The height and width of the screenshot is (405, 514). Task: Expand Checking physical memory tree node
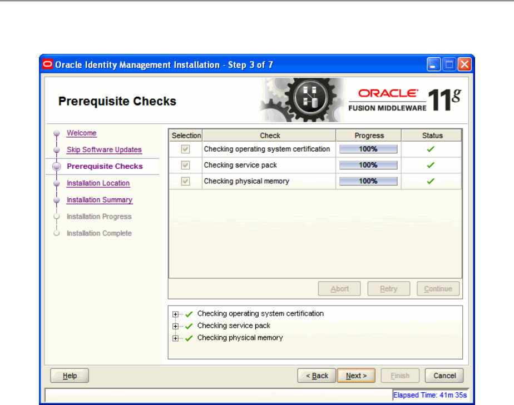(176, 338)
